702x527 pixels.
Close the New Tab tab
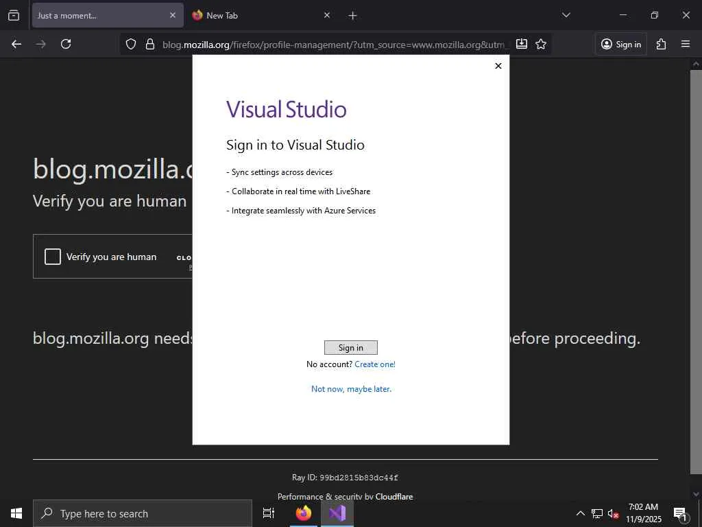coord(327,15)
